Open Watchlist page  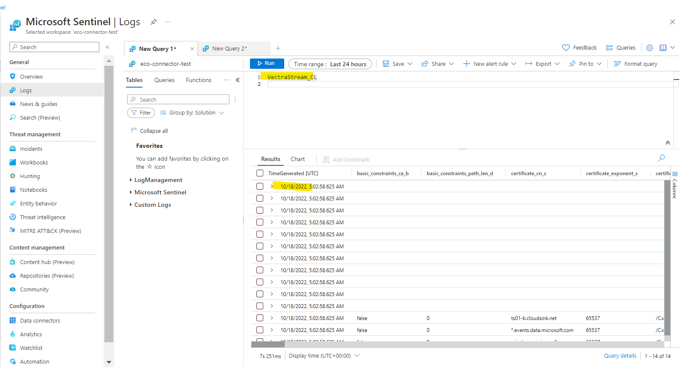pos(31,348)
